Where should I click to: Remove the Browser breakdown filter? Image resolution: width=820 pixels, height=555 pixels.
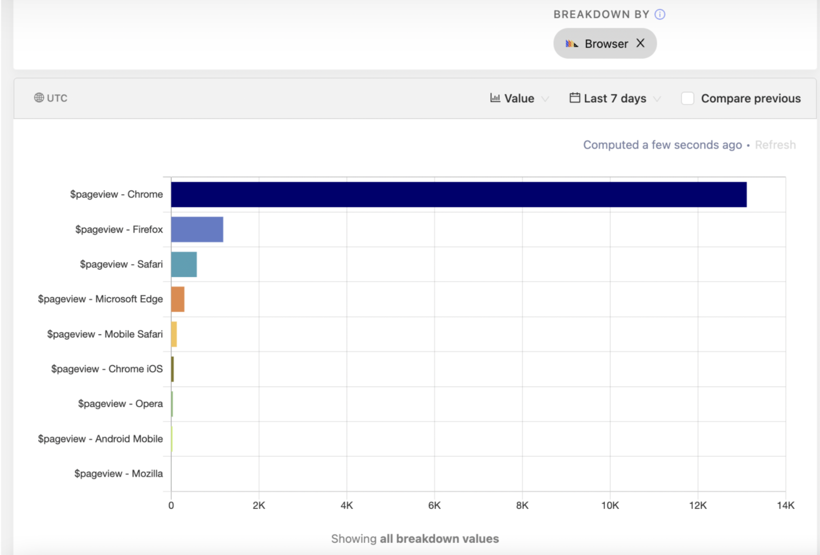[x=640, y=43]
